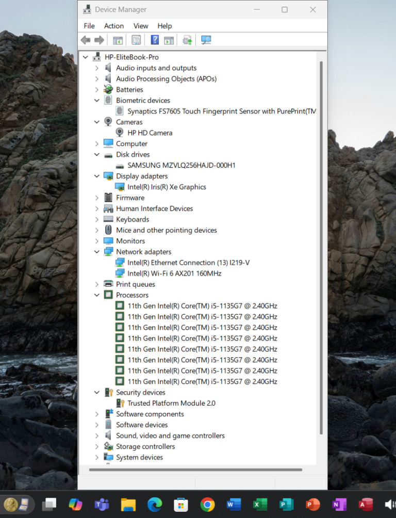Click Update device driver toolbar icon
The image size is (396, 518).
[187, 40]
